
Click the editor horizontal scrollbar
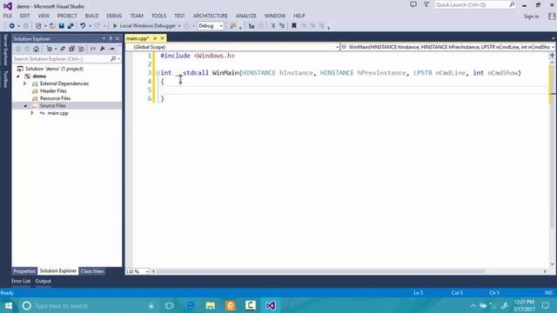click(x=320, y=271)
